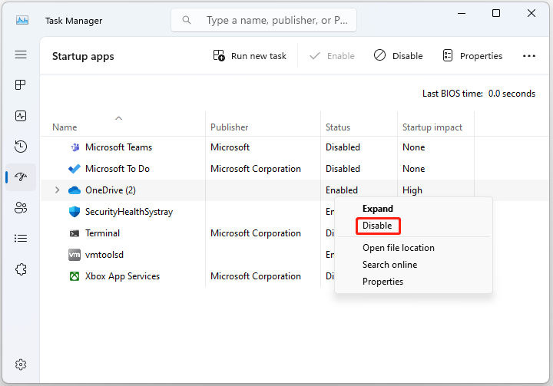Screen dimensions: 553x386
Task: Click Last BIOS time label
Action: (452, 94)
